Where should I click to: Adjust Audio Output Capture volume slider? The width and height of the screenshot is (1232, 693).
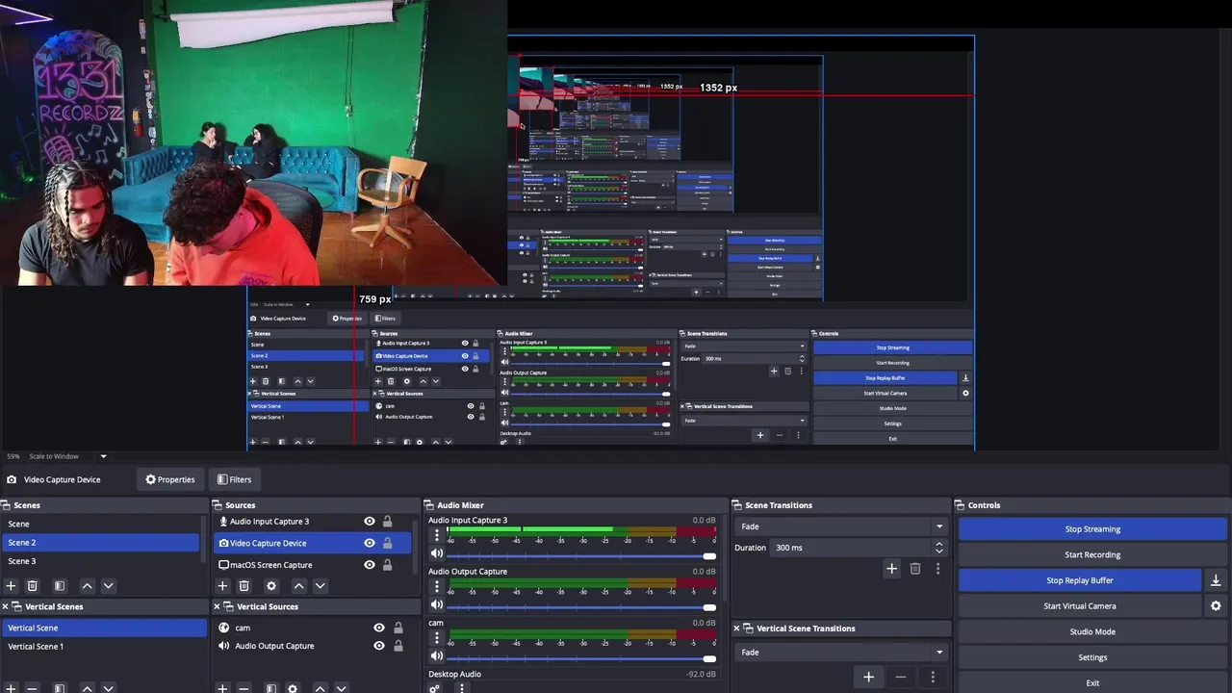coord(581,606)
